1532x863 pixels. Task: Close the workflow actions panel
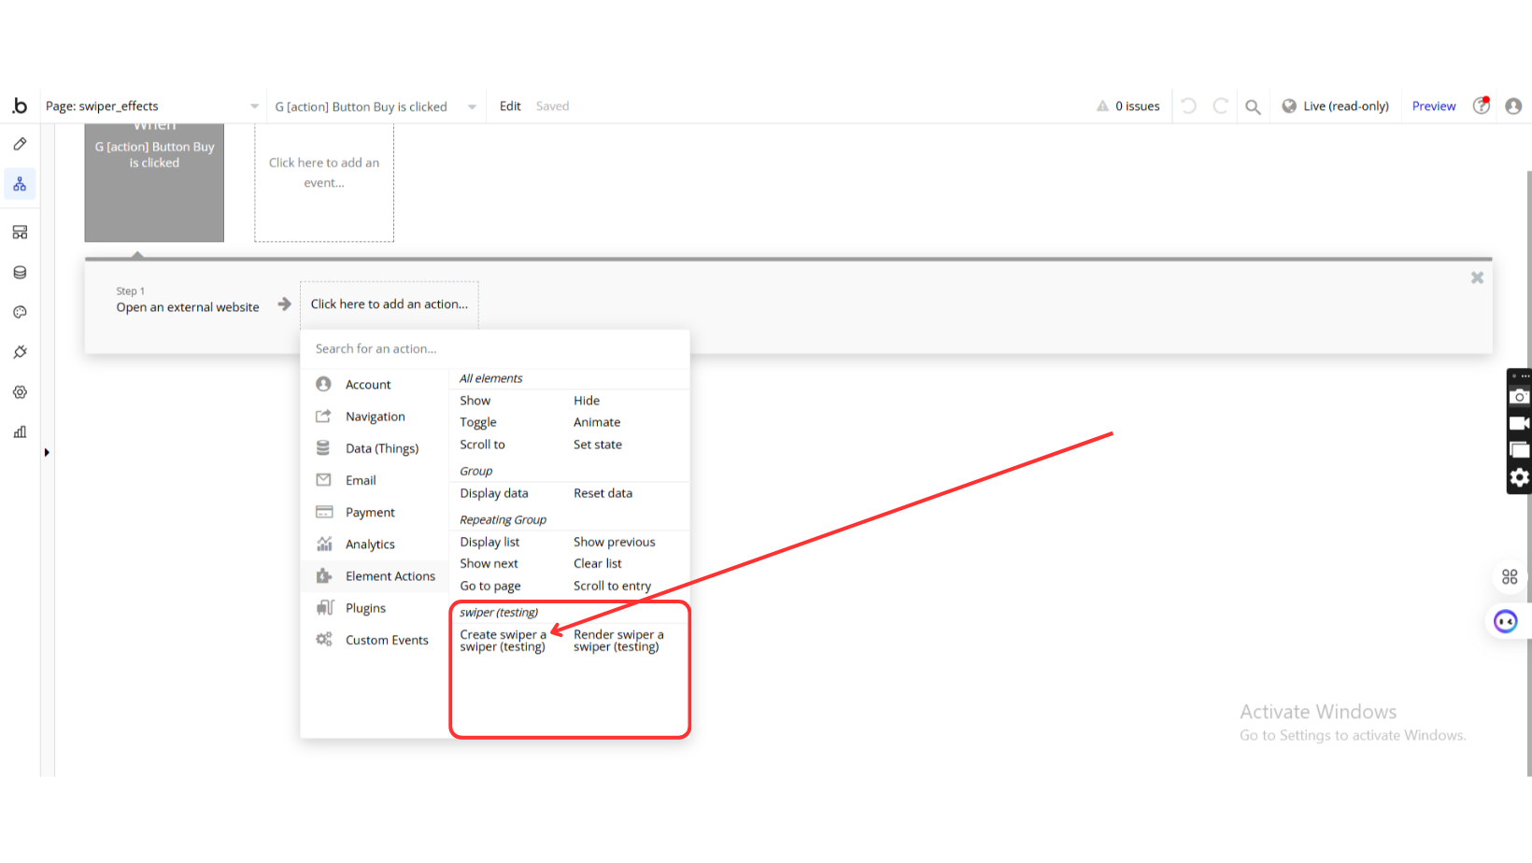pyautogui.click(x=1477, y=277)
